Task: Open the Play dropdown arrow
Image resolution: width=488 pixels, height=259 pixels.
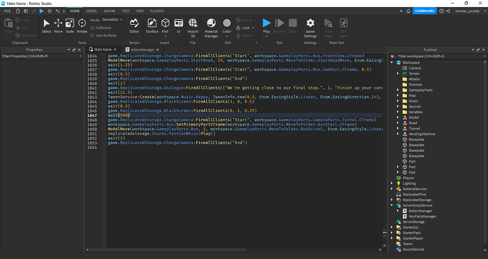Action: click(267, 36)
